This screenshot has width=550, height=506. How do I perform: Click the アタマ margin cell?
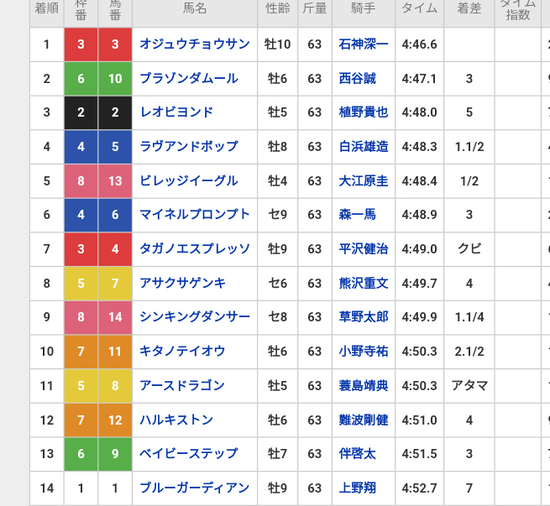coord(469,385)
